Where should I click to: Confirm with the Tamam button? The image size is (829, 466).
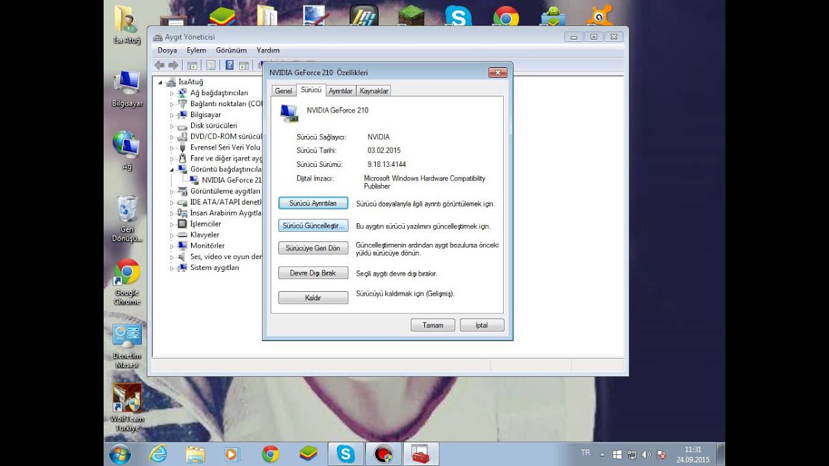[433, 326]
